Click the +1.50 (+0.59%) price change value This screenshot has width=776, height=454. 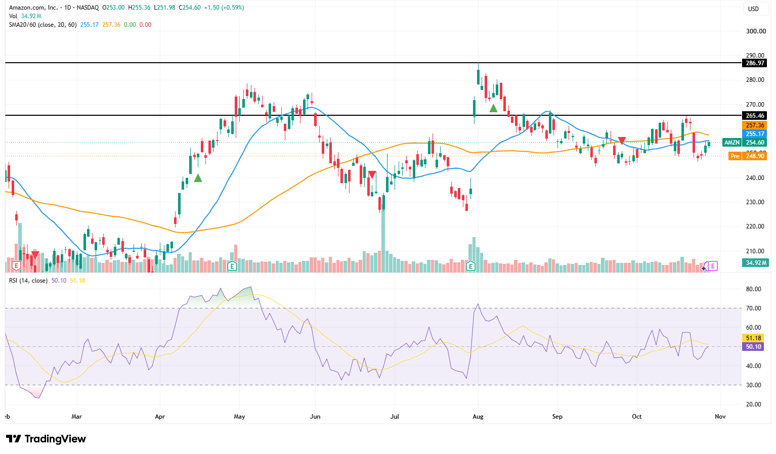click(224, 8)
